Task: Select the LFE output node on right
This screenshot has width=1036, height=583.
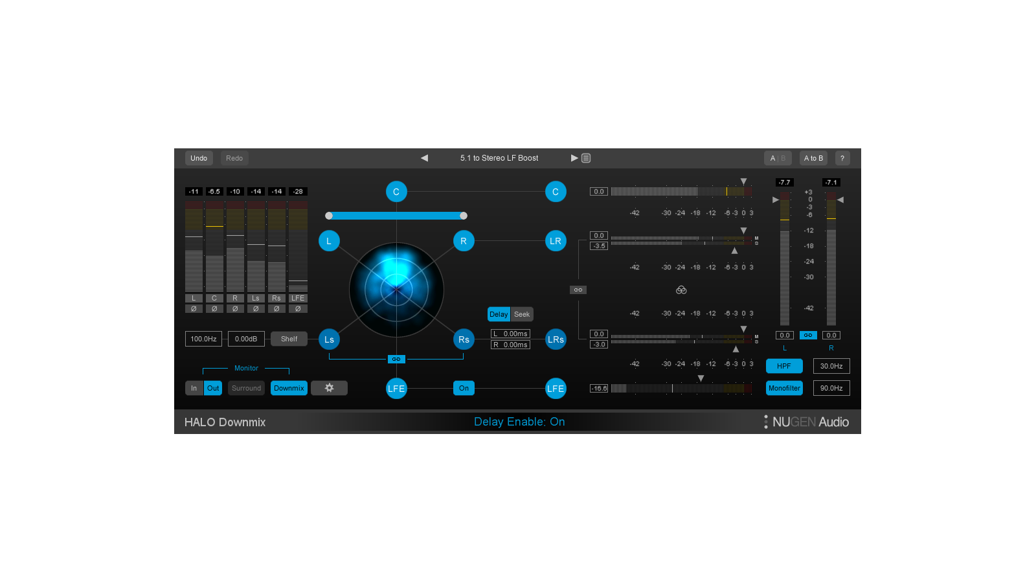Action: [556, 389]
